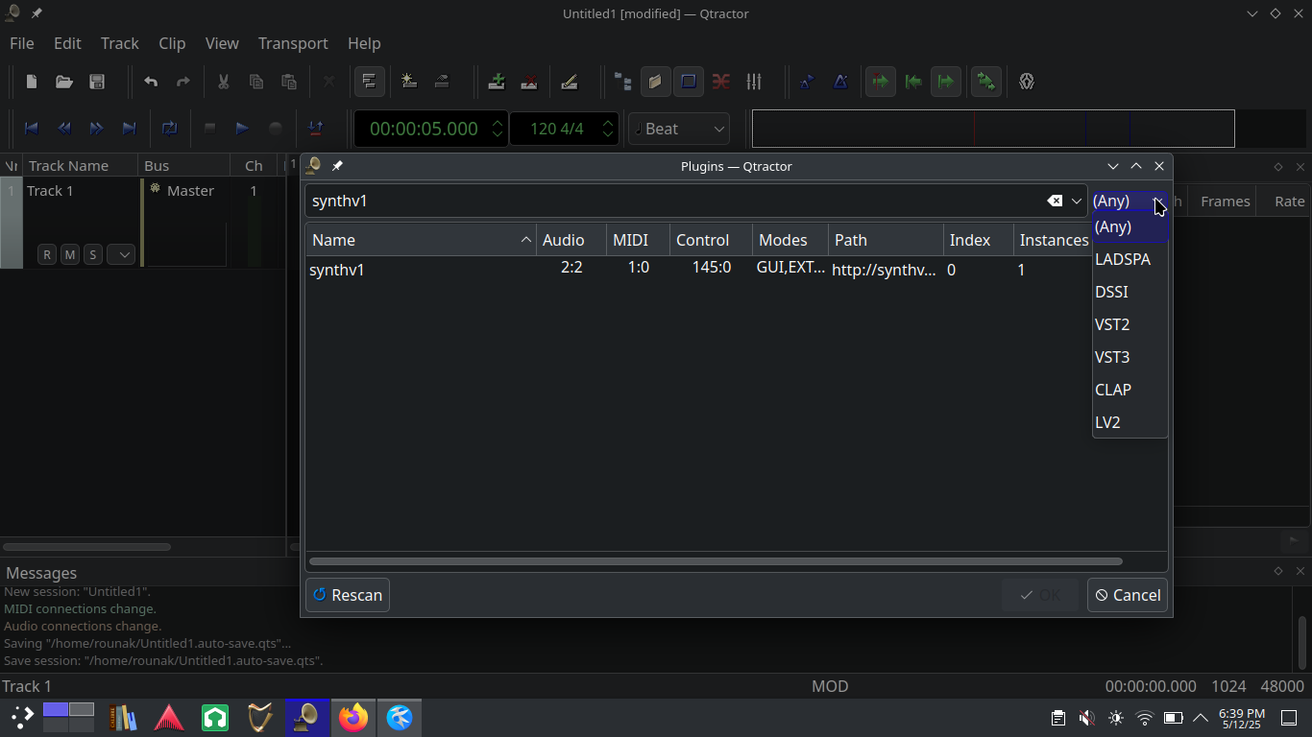Viewport: 1312px width, 737px height.
Task: Open Firefox from the taskbar
Action: pos(353,717)
